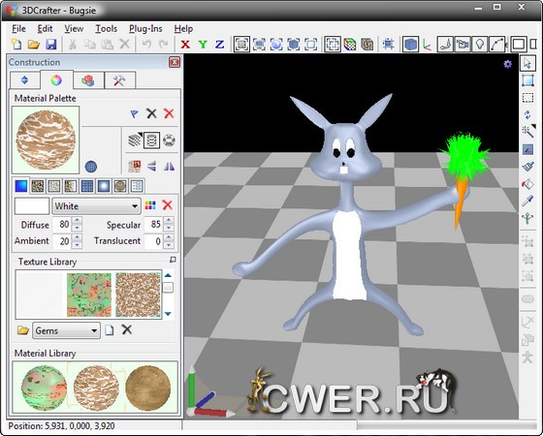Toggle the blue Z axis constraint

tap(219, 45)
